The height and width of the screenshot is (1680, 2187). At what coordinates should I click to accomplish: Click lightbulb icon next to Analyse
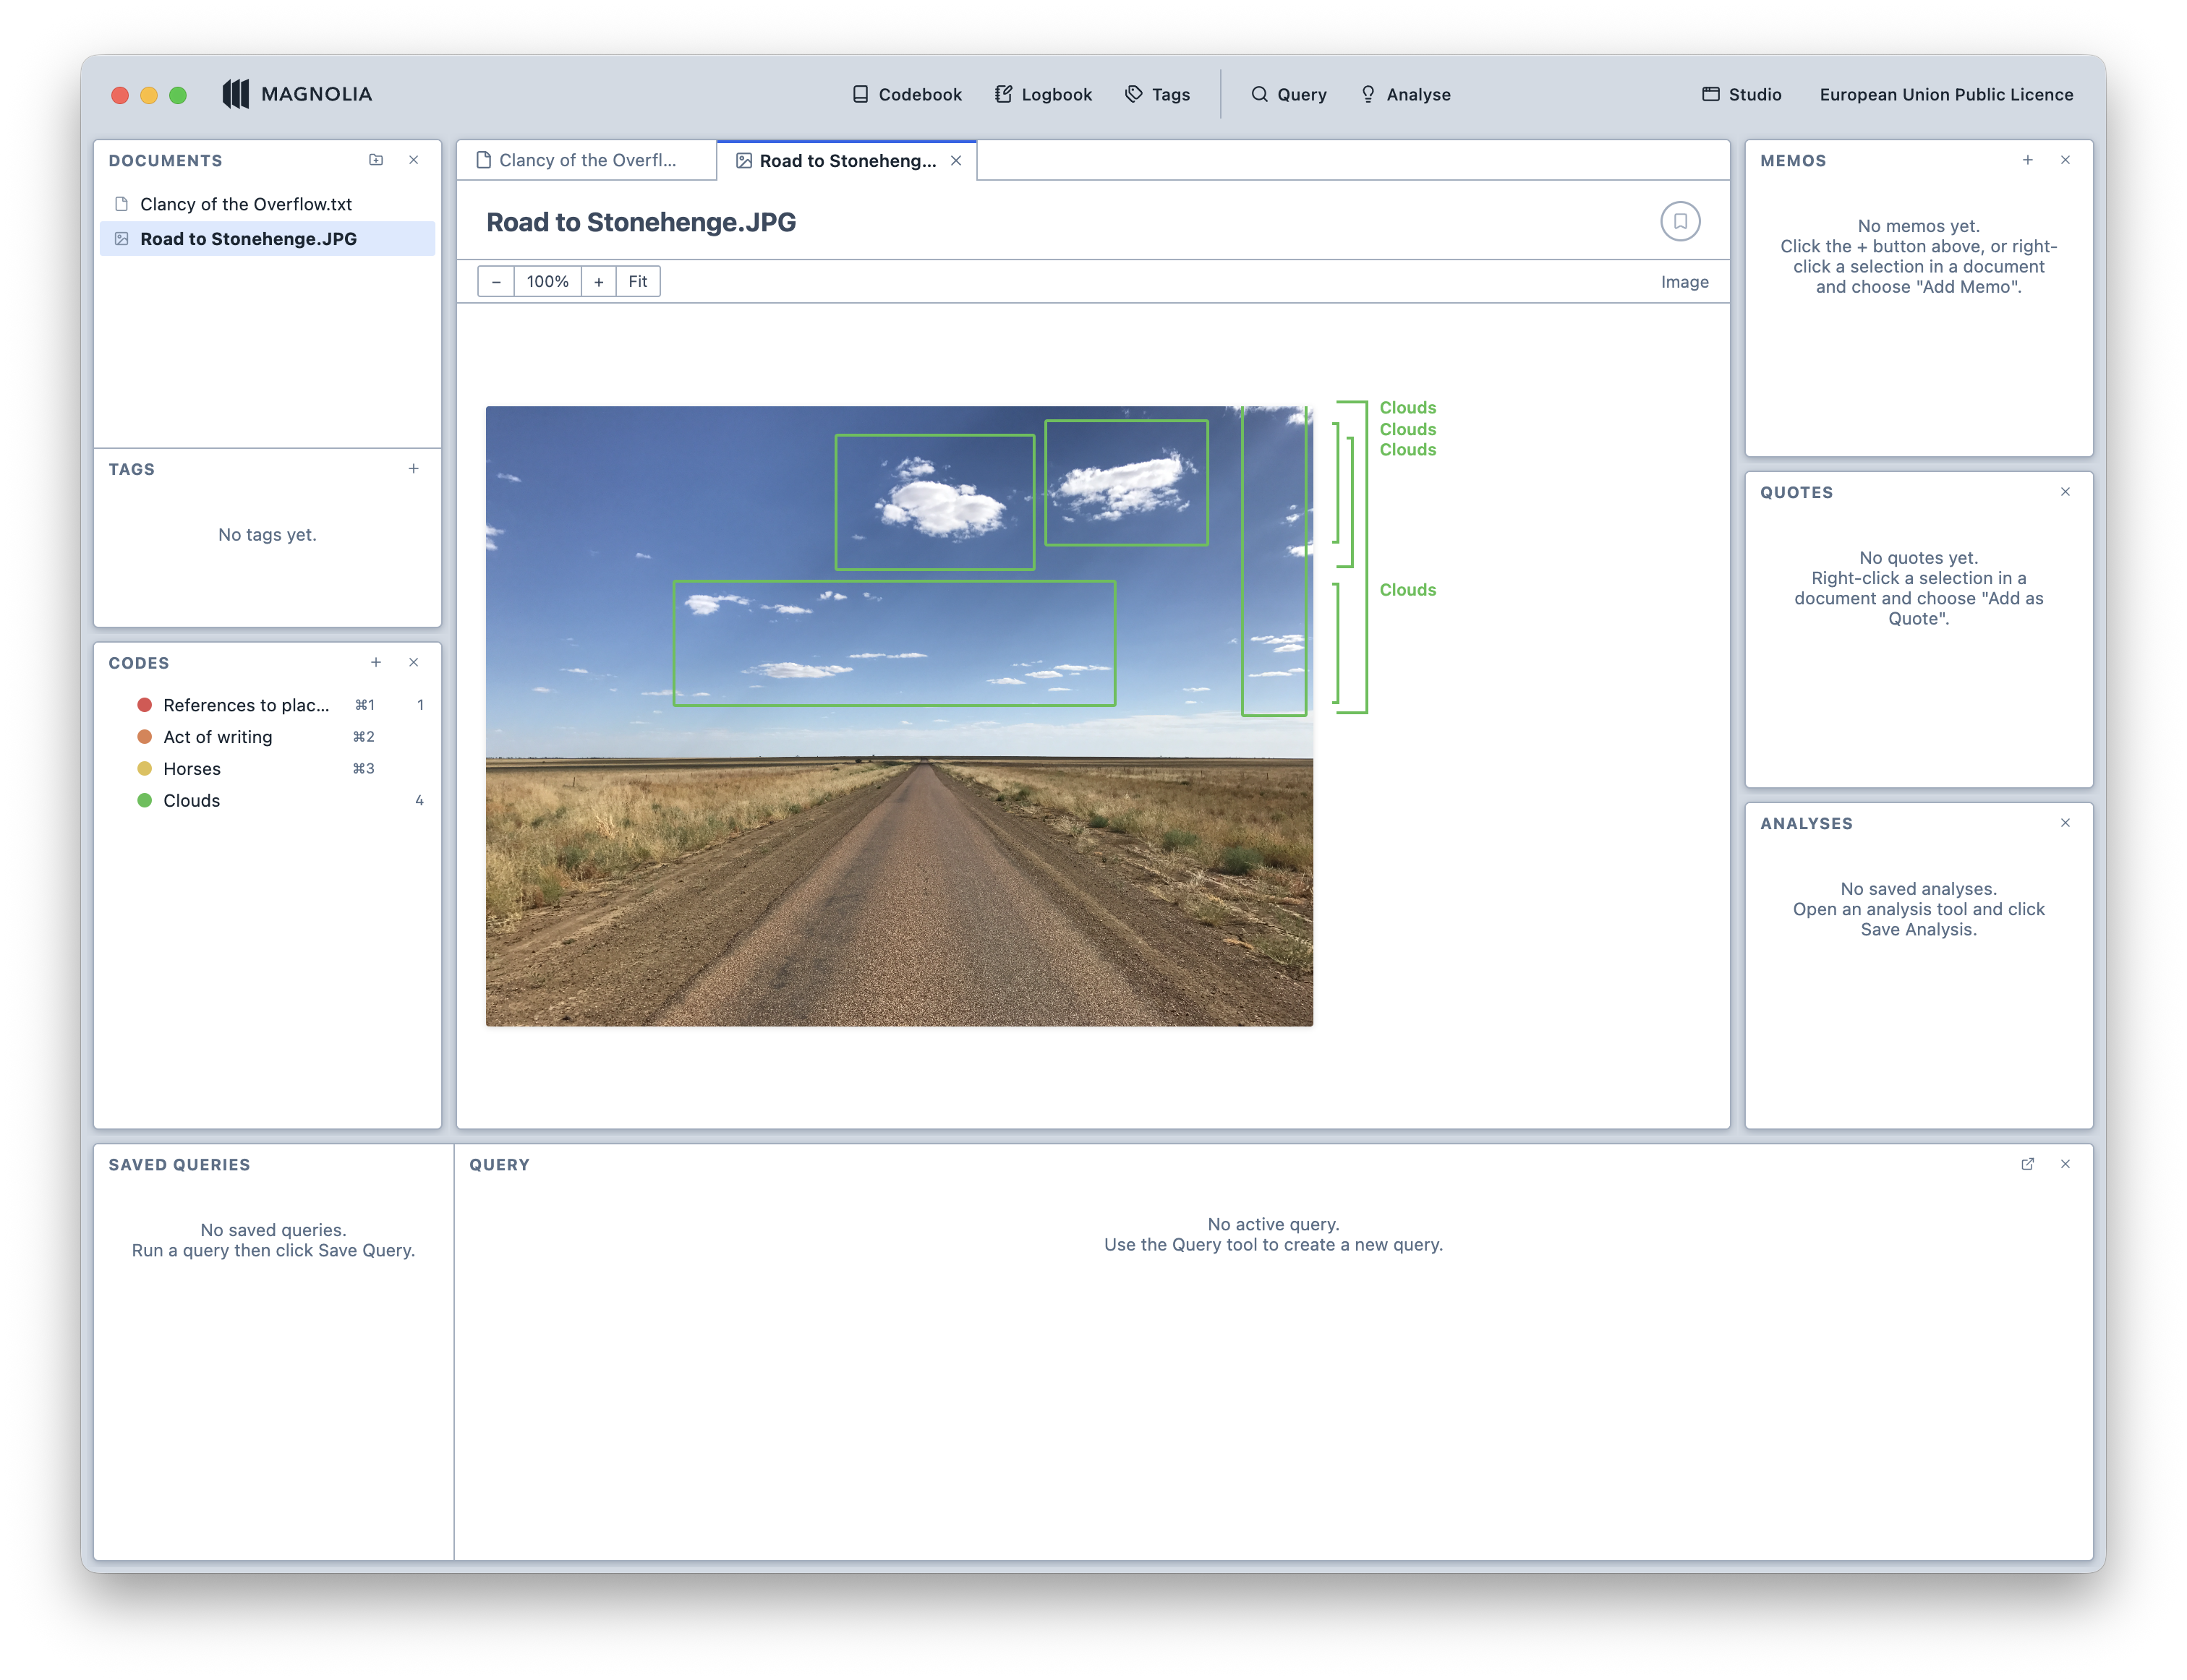[x=1368, y=94]
